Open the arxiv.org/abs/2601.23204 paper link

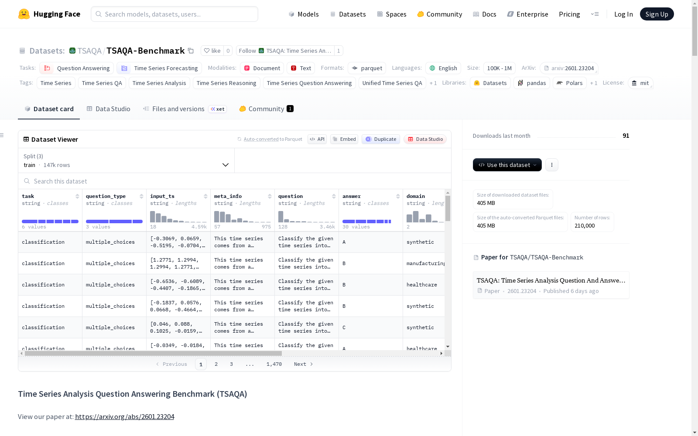coord(124,416)
